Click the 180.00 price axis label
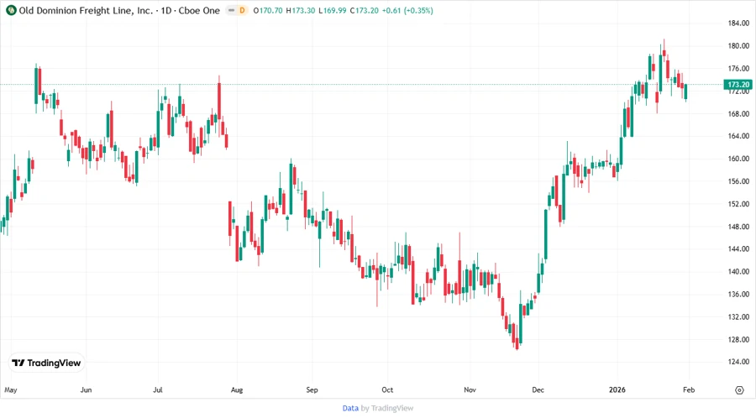Viewport: 756px width, 418px height. pos(738,46)
